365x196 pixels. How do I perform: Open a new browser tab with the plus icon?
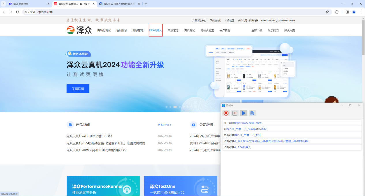click(146, 4)
